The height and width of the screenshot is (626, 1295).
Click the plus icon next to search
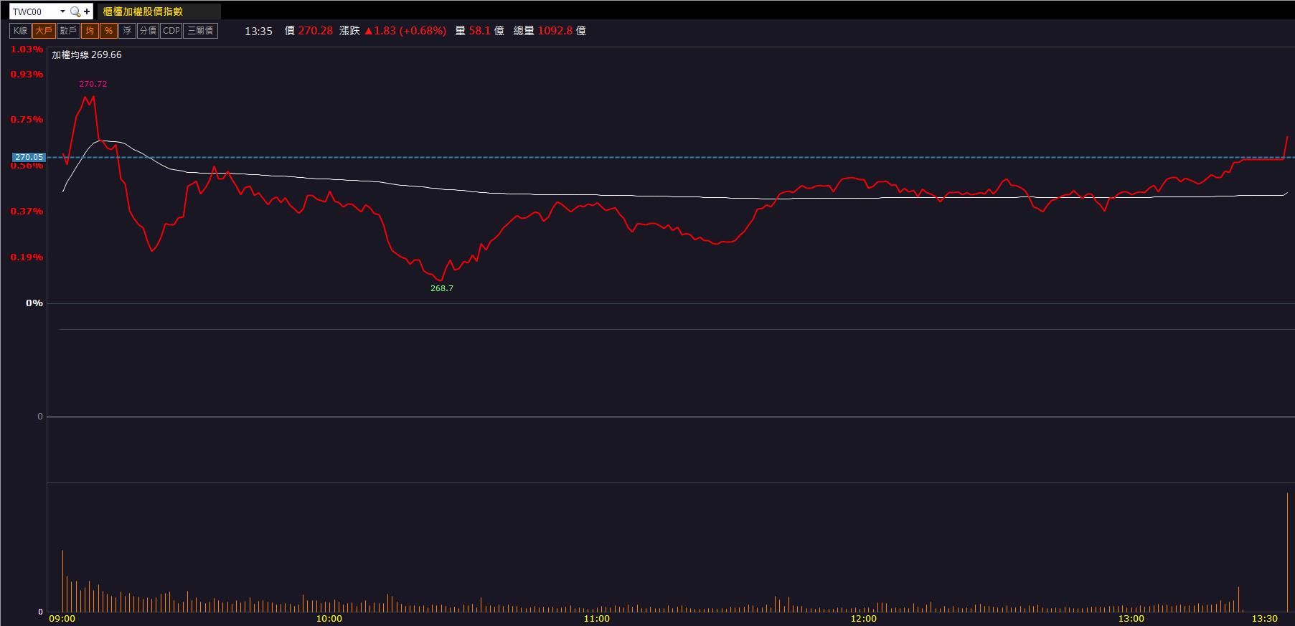pos(87,11)
